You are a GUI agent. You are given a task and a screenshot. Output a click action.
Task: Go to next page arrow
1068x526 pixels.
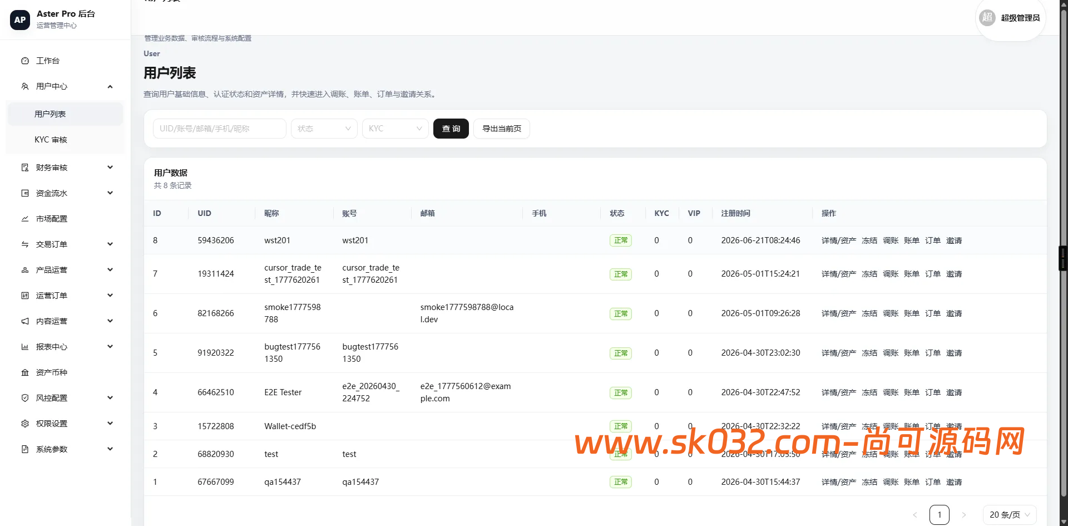click(x=964, y=515)
